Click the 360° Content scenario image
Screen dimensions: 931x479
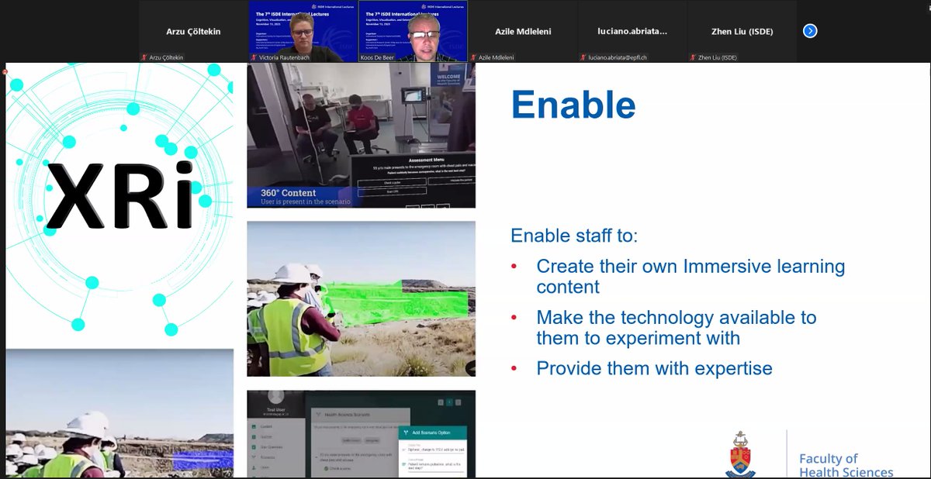[x=361, y=136]
